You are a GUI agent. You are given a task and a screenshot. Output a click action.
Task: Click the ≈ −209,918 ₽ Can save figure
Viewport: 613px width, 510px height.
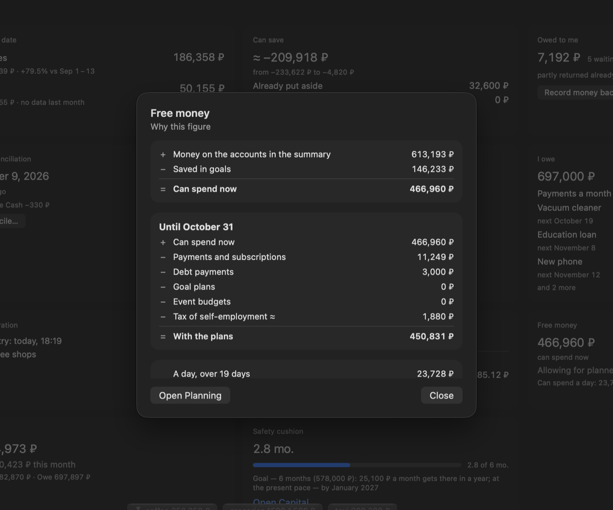coord(290,57)
